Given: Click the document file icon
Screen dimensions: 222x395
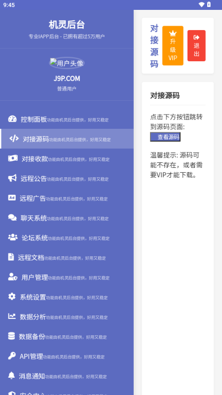Looking at the screenshot, I should tap(11, 257).
